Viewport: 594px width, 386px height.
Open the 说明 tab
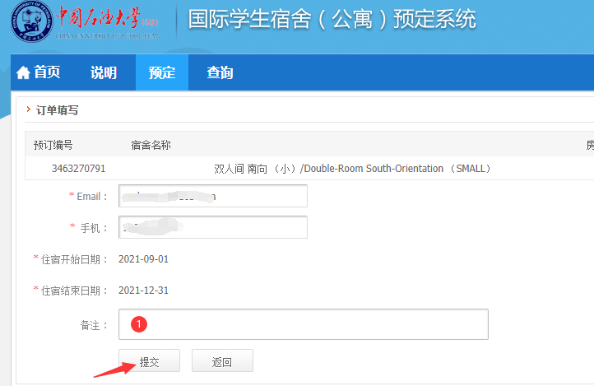104,72
